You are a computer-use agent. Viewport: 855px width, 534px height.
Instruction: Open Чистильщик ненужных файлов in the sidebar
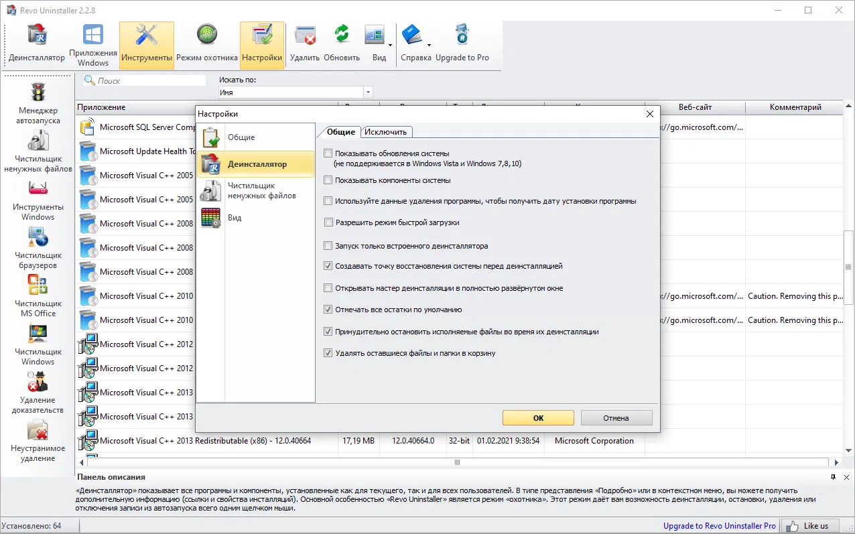tap(38, 152)
